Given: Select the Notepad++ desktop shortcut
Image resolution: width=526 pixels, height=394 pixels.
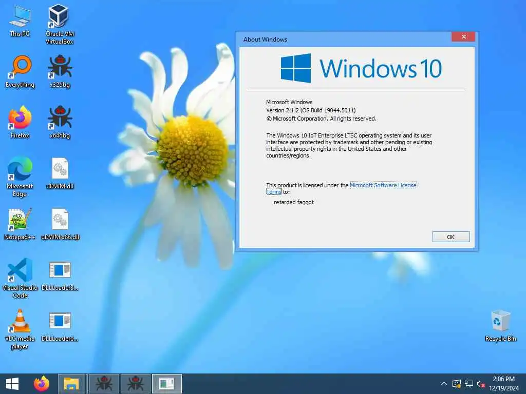Looking at the screenshot, I should (x=20, y=224).
